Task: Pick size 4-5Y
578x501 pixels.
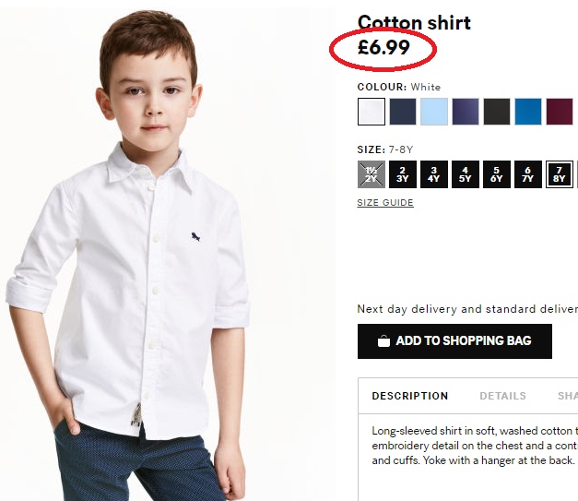Action: coord(466,174)
